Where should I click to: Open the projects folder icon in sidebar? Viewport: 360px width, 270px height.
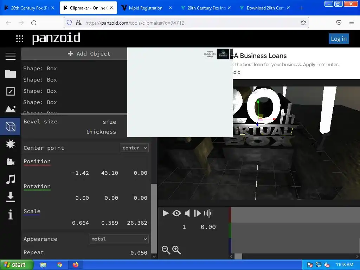[x=11, y=74]
